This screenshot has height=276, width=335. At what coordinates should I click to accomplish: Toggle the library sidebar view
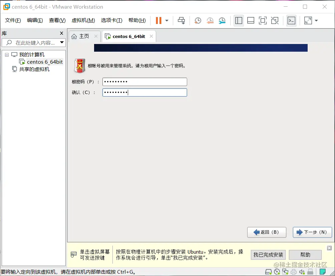point(239,20)
